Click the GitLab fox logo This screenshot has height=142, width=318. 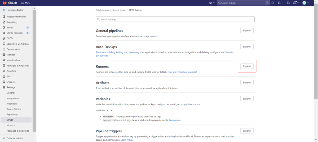coord(5,3)
